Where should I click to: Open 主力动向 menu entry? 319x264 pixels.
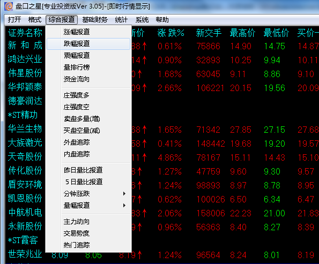click(88, 222)
